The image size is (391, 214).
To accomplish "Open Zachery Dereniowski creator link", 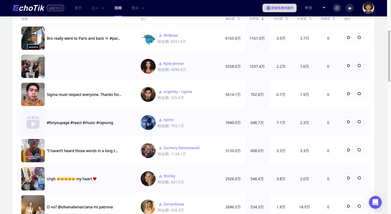I will point(181,148).
